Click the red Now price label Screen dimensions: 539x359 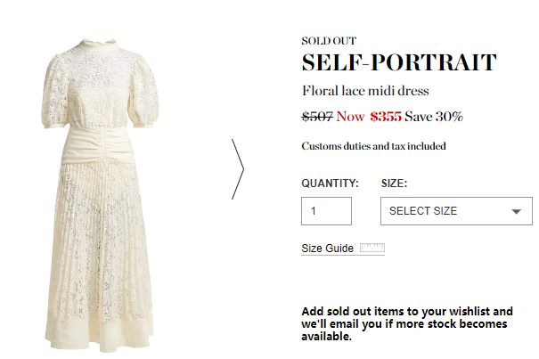coord(350,116)
